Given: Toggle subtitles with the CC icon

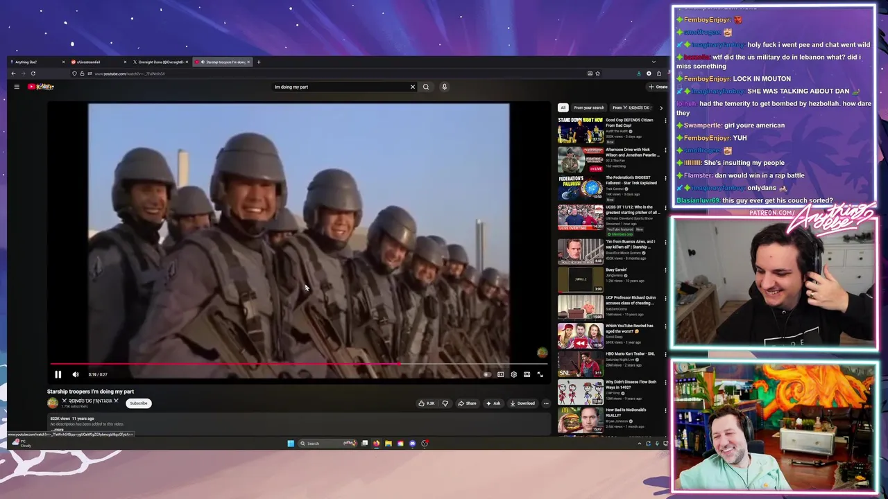Looking at the screenshot, I should click(x=500, y=374).
